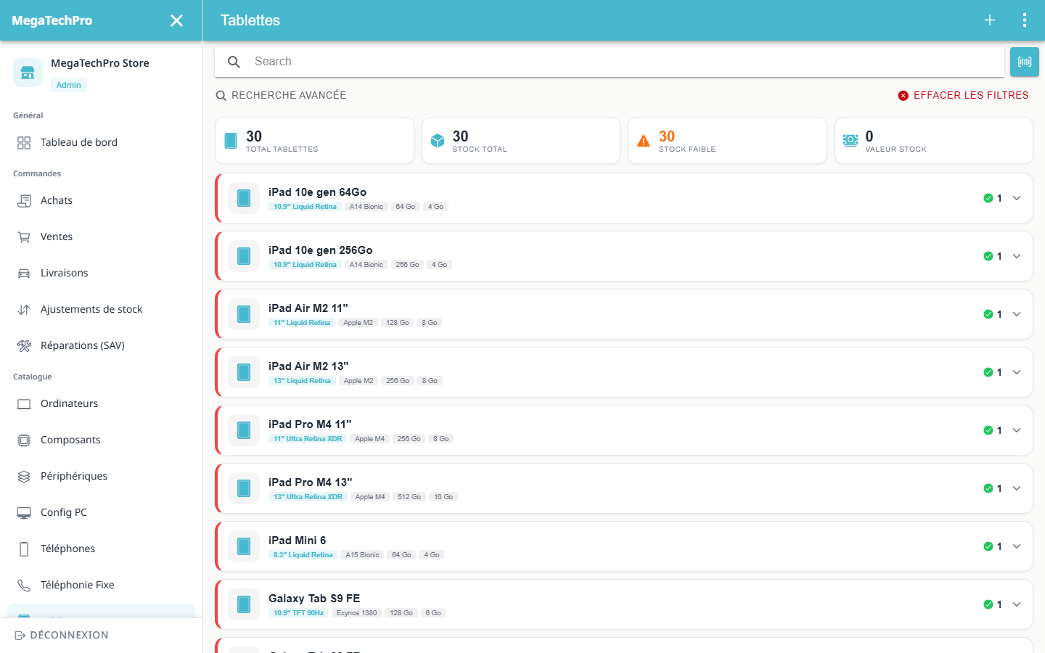Click the Exynos 1380 chip tag
The image size is (1045, 653).
click(x=356, y=613)
